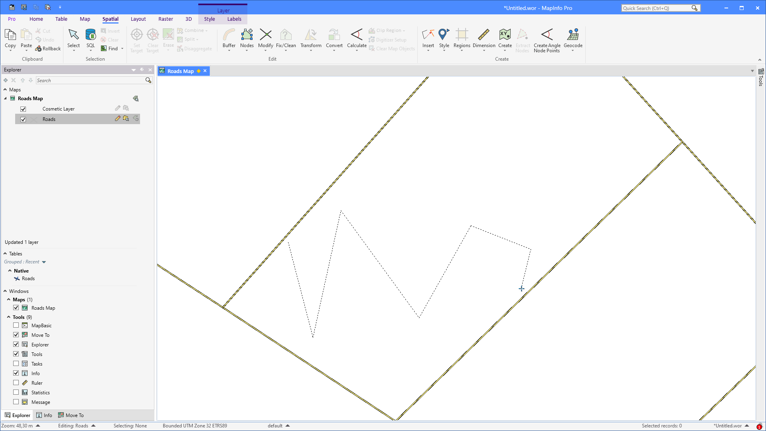Toggle visibility checkbox of Cosmetic Layer
The width and height of the screenshot is (766, 431).
23,109
